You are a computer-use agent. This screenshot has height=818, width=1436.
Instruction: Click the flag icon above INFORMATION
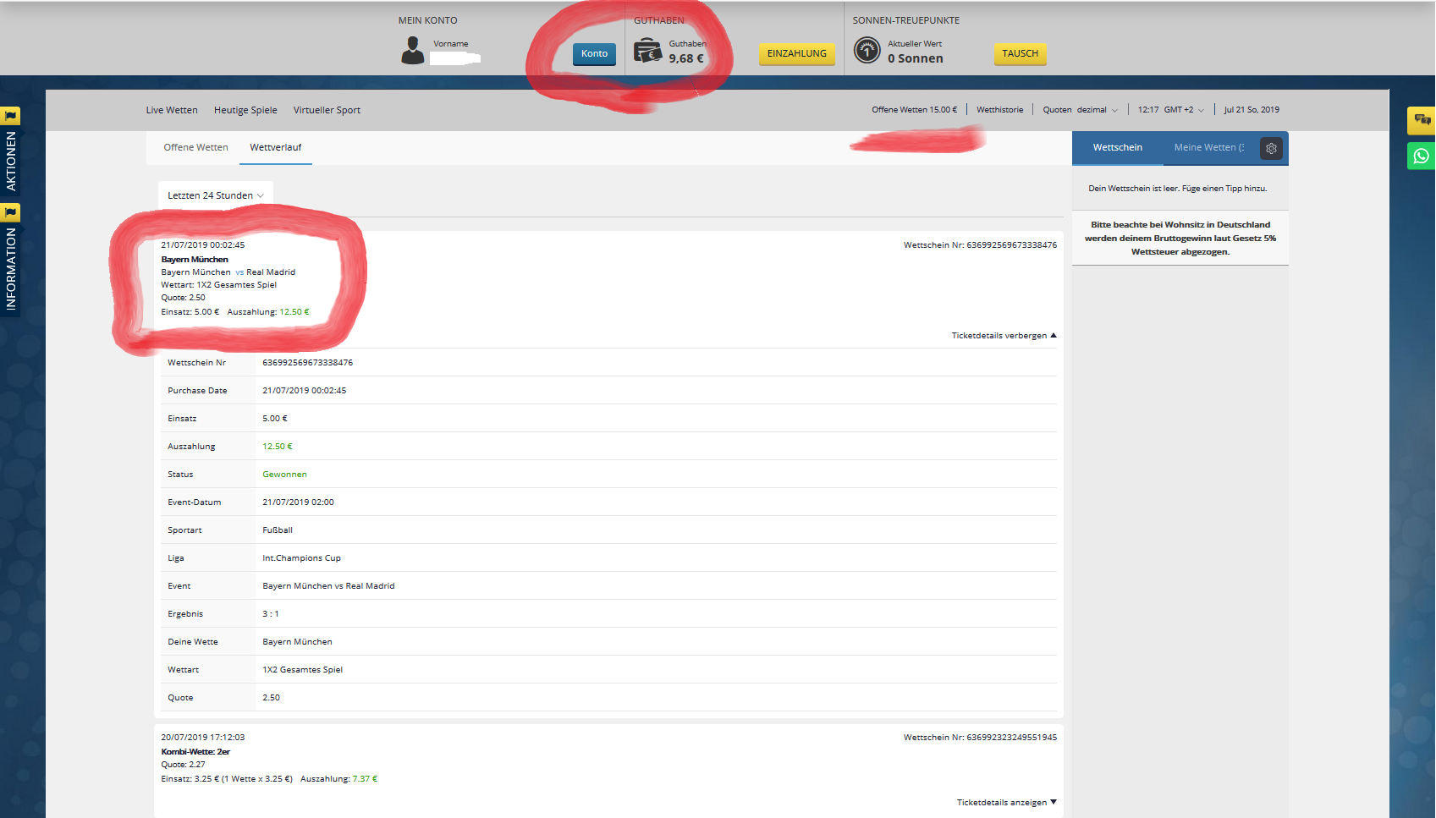[11, 212]
